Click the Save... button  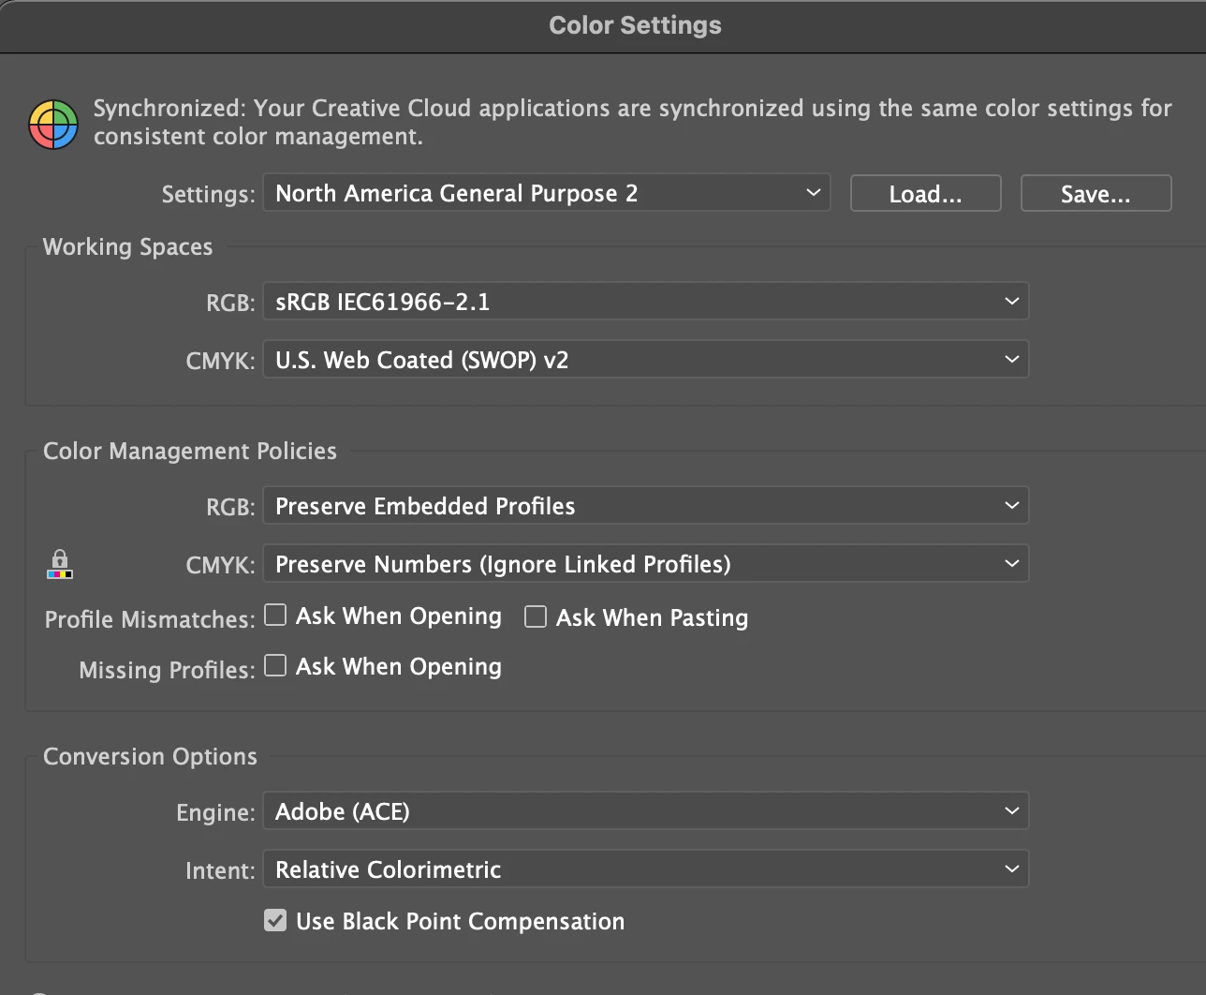[x=1096, y=194]
